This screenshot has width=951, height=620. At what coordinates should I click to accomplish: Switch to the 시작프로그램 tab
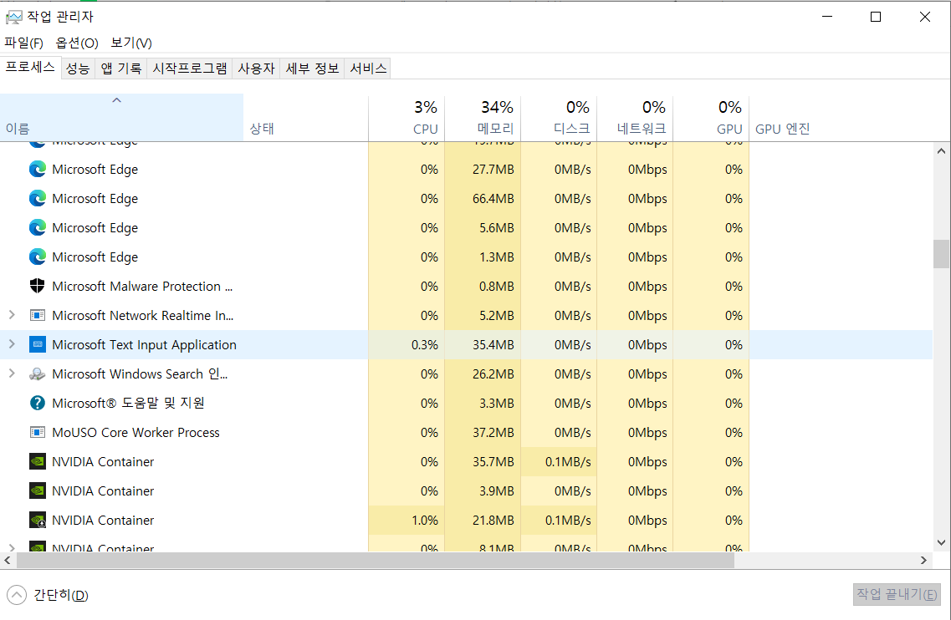(190, 69)
